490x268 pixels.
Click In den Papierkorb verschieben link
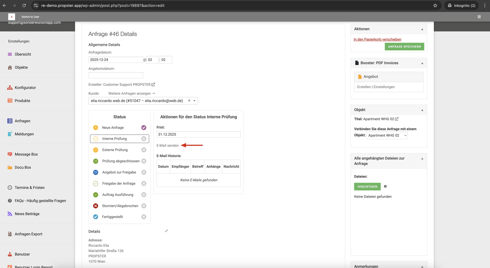pyautogui.click(x=377, y=39)
